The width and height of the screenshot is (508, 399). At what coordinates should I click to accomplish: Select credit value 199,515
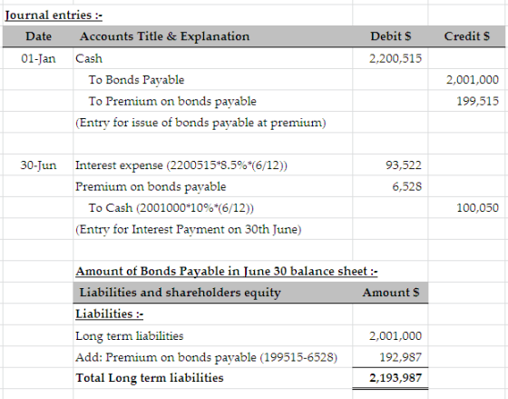tap(477, 101)
